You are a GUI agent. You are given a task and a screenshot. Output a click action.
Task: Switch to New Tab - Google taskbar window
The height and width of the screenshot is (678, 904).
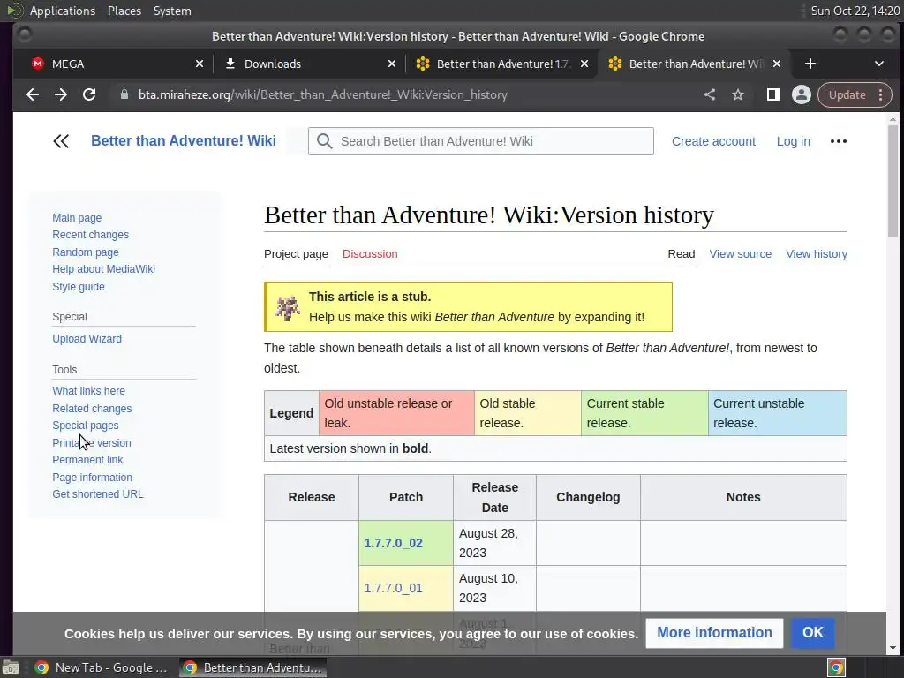(101, 667)
